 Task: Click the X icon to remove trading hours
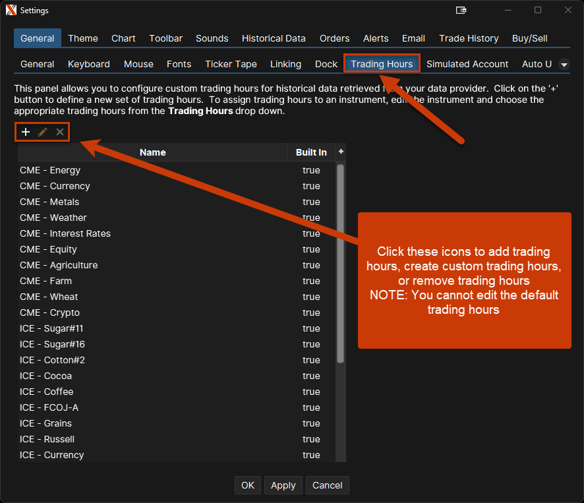pyautogui.click(x=60, y=132)
